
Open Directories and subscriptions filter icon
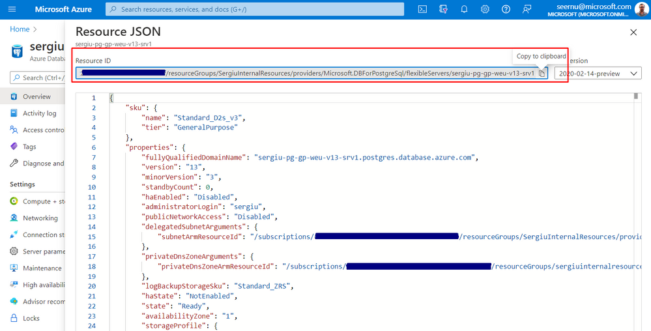click(x=443, y=9)
